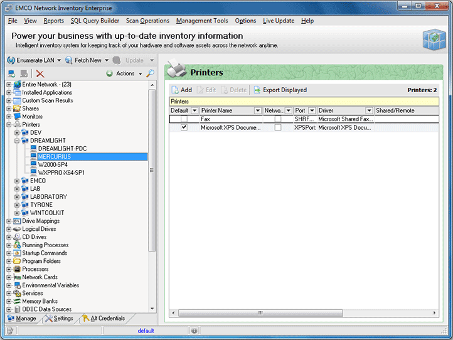Click the red X delete icon
The height and width of the screenshot is (340, 453).
[40, 73]
